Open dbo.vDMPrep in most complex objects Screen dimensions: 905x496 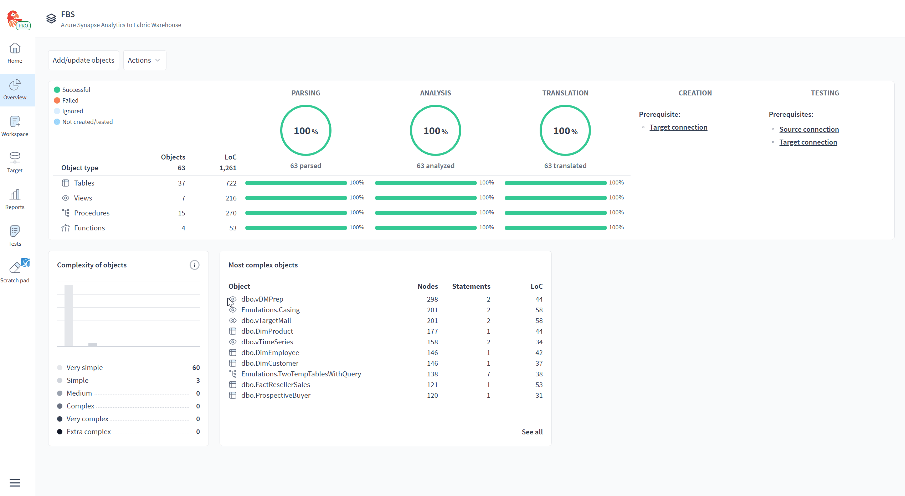262,299
